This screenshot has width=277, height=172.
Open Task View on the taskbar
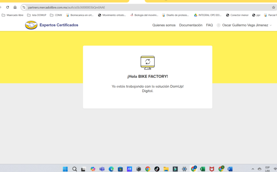pyautogui.click(x=83, y=169)
